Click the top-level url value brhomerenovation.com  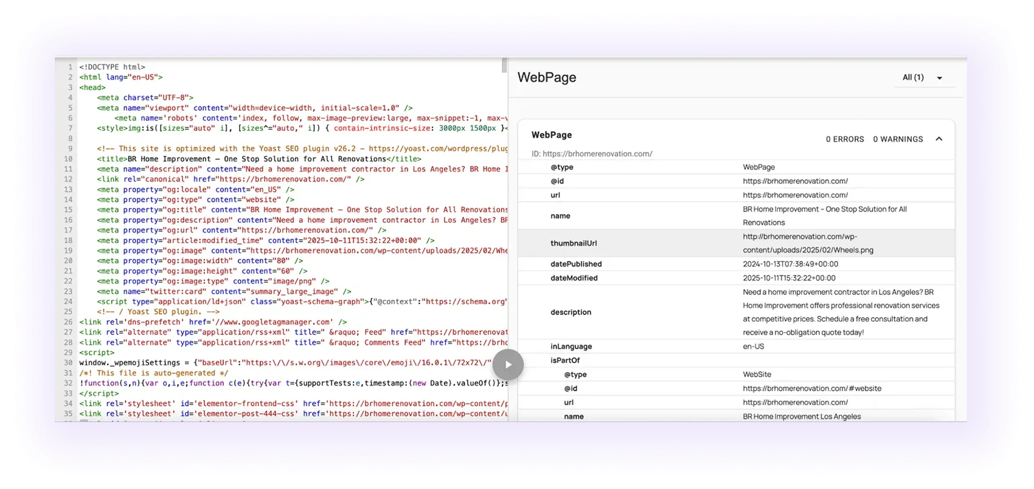coord(795,195)
